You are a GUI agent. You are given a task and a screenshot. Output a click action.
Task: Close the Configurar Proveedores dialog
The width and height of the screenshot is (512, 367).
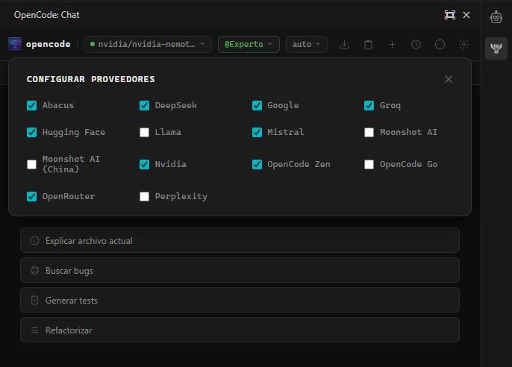(449, 79)
